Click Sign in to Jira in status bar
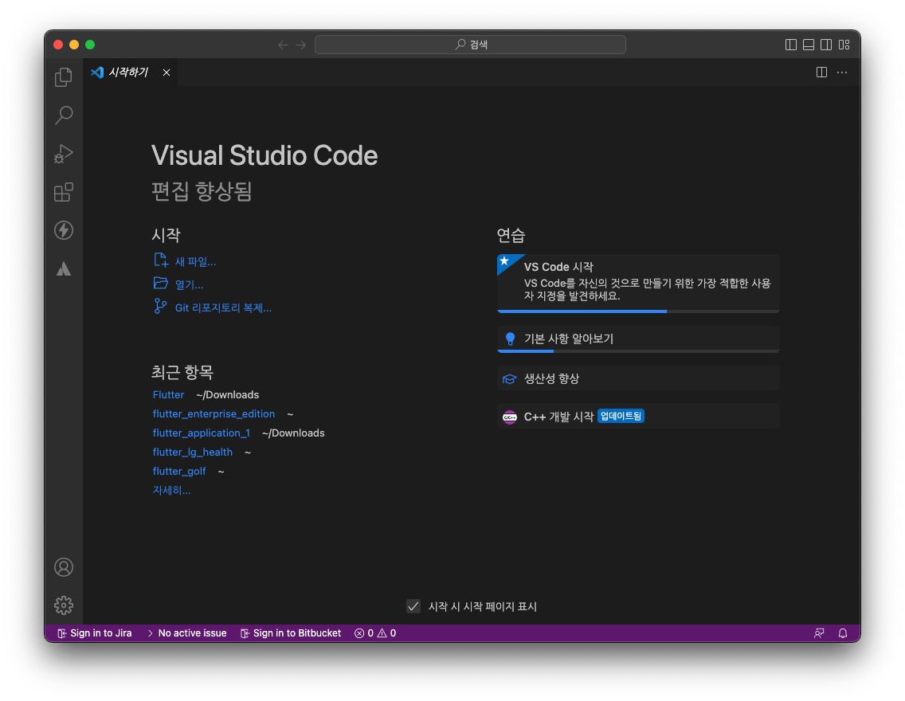Viewport: 905px width, 701px height. pyautogui.click(x=95, y=633)
